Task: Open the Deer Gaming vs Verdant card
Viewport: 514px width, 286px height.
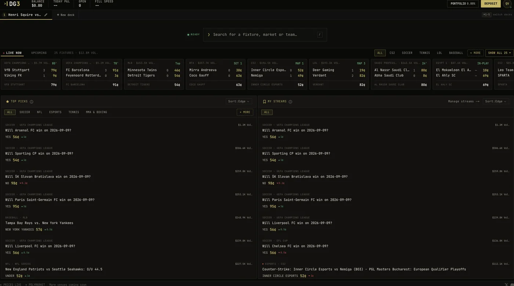Action: [339, 75]
